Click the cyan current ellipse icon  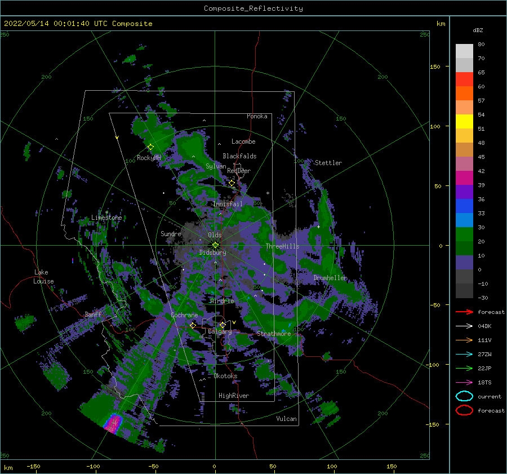[464, 396]
